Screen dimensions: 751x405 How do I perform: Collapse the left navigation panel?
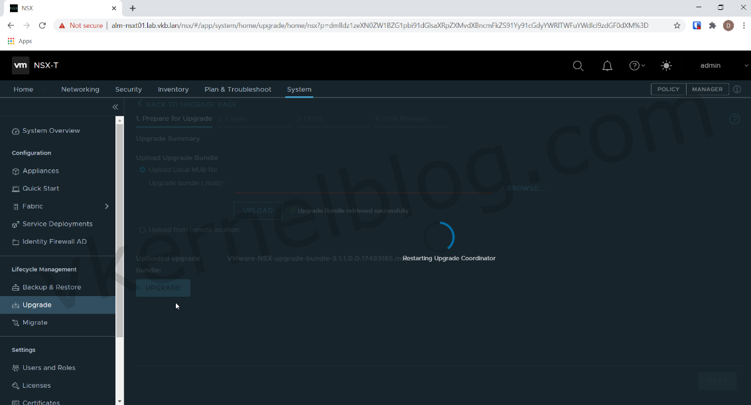point(115,106)
